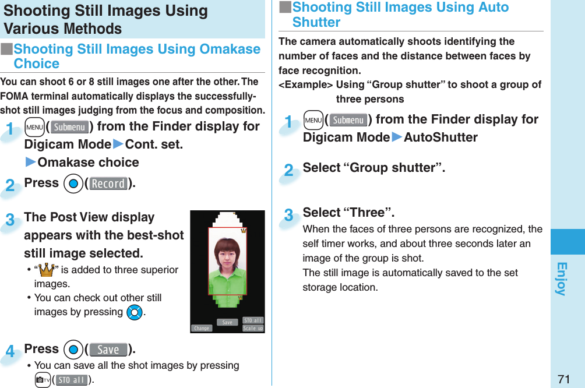Click the STO all label in step 4
The image size is (585, 388).
click(x=71, y=380)
